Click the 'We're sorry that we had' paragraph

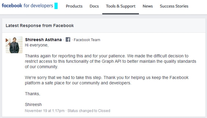click(x=107, y=80)
